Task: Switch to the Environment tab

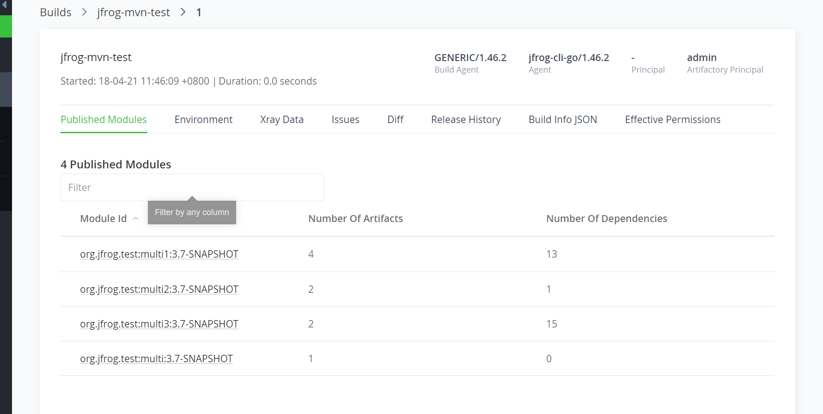Action: tap(203, 119)
